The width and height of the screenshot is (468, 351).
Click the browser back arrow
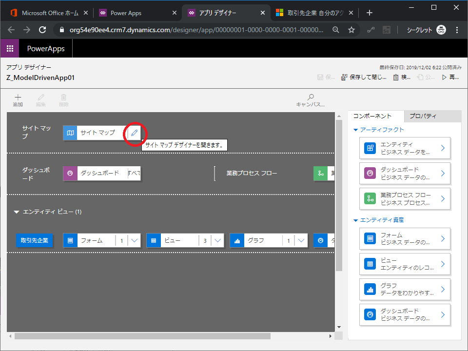[11, 30]
